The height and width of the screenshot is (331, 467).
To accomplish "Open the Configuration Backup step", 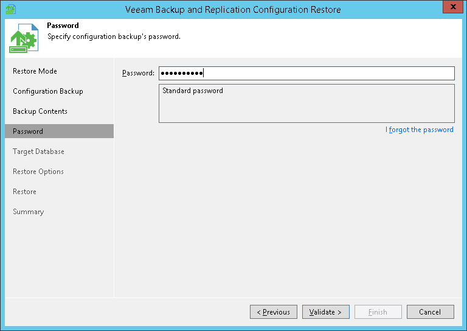I will pos(47,91).
